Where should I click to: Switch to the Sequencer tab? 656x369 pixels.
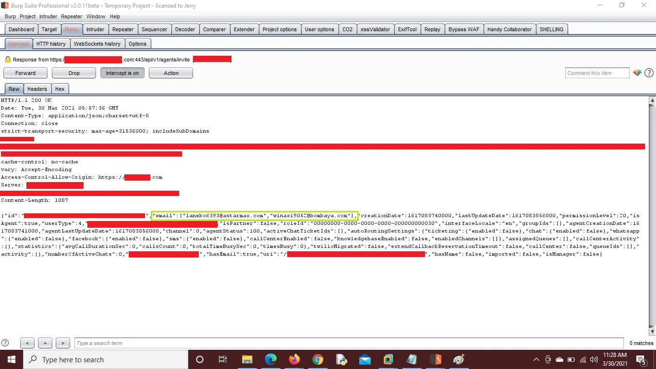point(154,29)
